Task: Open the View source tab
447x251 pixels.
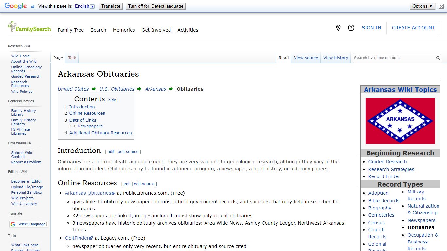Action: [306, 58]
